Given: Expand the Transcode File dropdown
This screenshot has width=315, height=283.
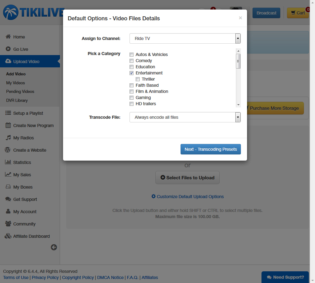Looking at the screenshot, I should [x=185, y=117].
